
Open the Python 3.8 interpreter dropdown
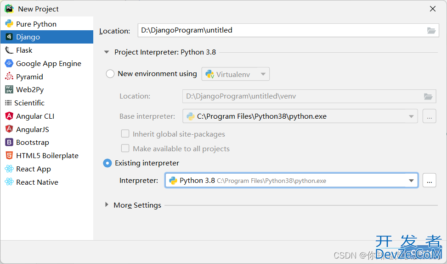[x=291, y=181]
